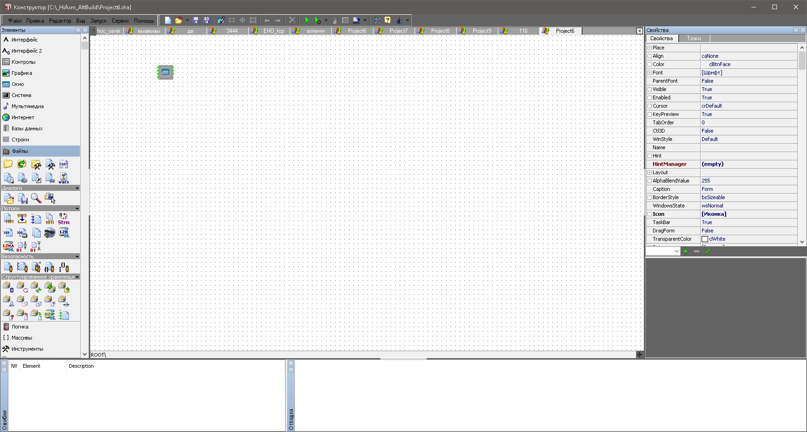Expand the Place property group
Viewport: 807px width, 432px height.
[649, 48]
